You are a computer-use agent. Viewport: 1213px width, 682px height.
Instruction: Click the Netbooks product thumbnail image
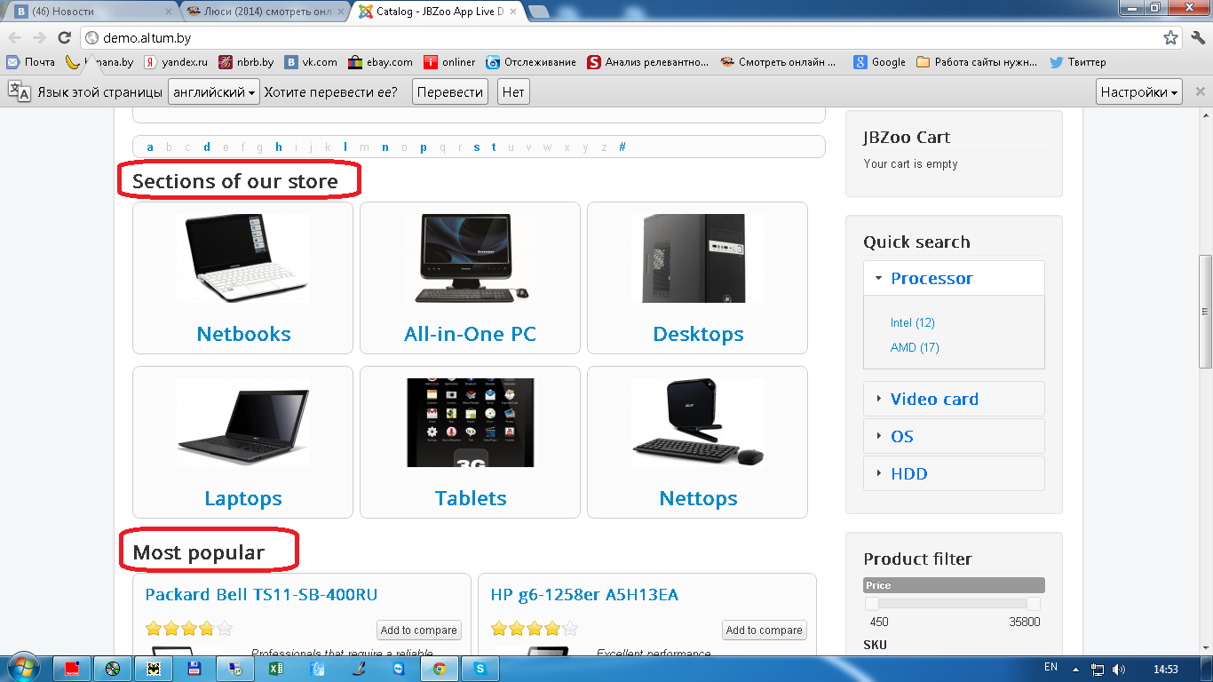coord(243,258)
